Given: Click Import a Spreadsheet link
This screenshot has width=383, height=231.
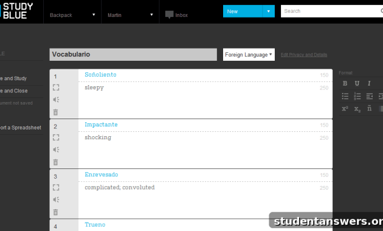Looking at the screenshot, I should 21,128.
